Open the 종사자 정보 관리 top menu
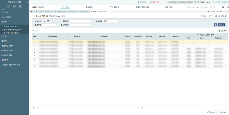The width and height of the screenshot is (229, 115). point(142,7)
